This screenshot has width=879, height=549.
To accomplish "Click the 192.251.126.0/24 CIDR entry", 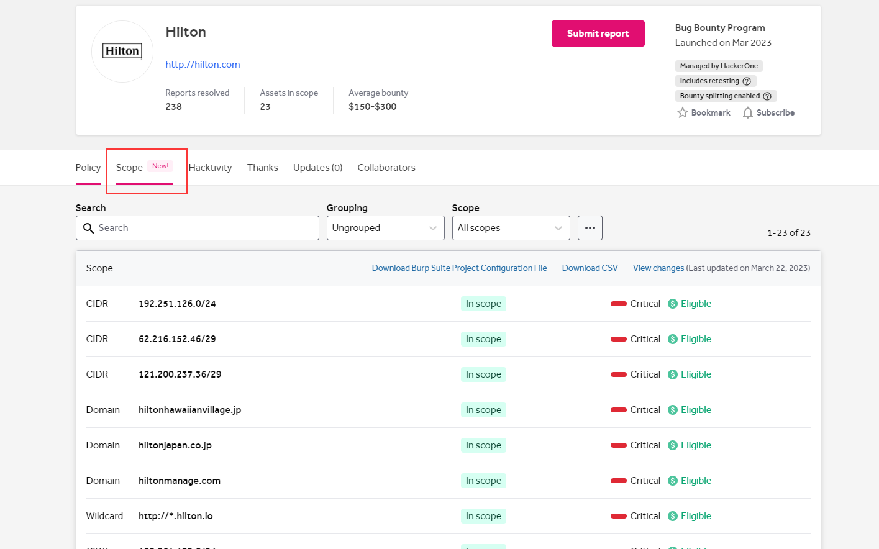I will 177,304.
